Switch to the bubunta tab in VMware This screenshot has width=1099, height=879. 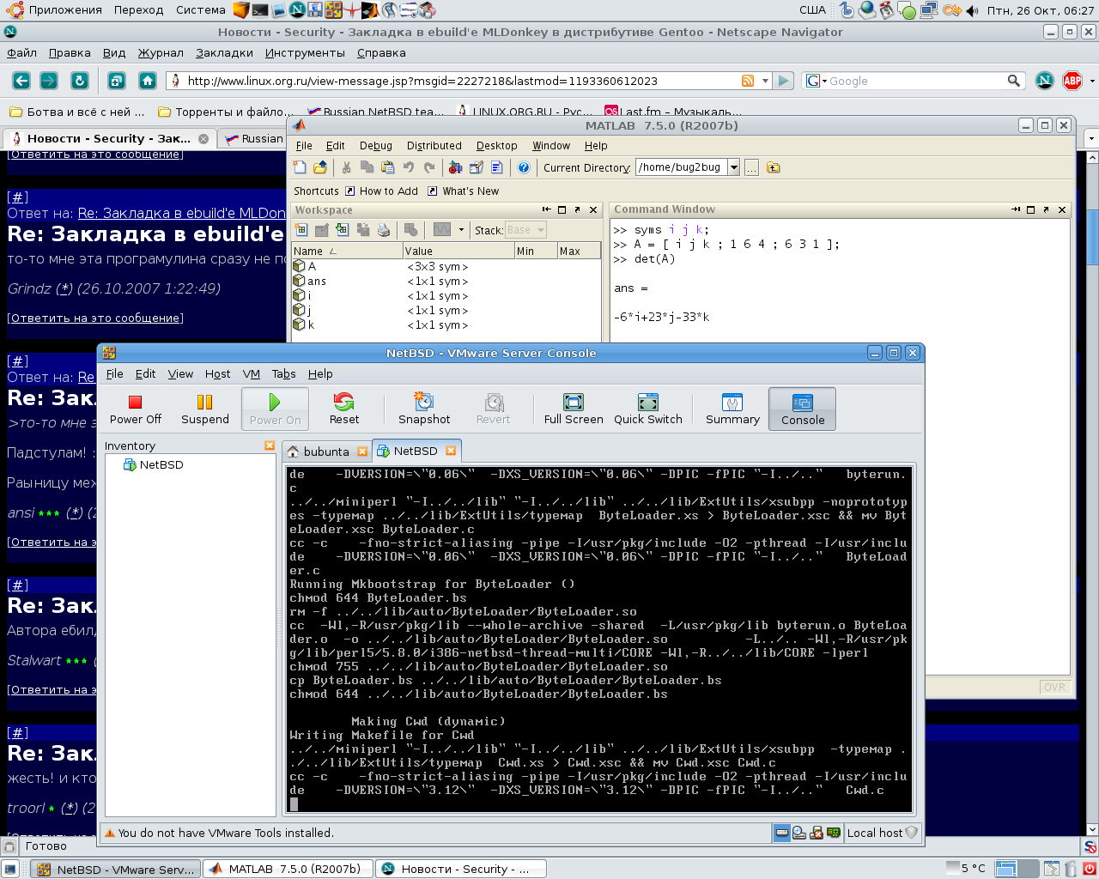pos(326,452)
